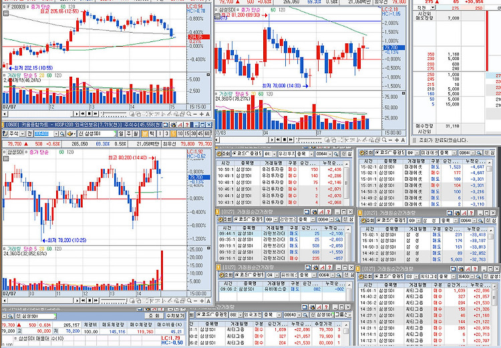Click the 수치보기 button in bottom-left panel

[175, 316]
